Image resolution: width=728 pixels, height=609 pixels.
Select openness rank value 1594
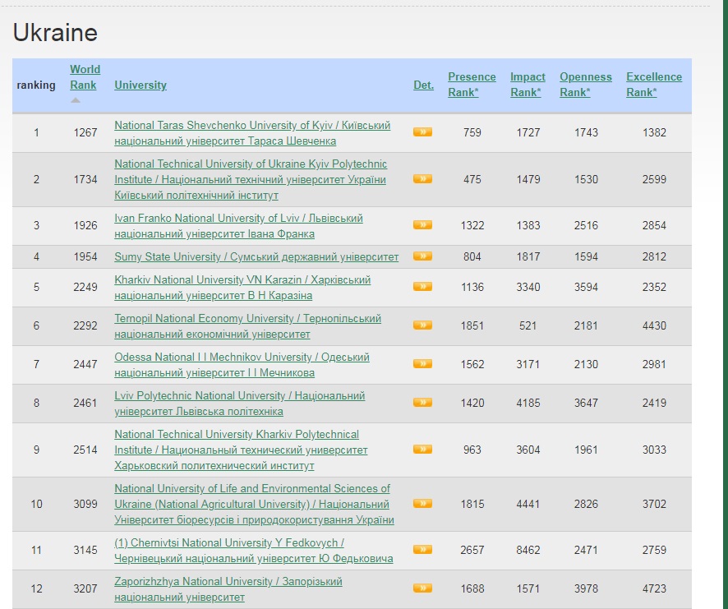pos(586,256)
